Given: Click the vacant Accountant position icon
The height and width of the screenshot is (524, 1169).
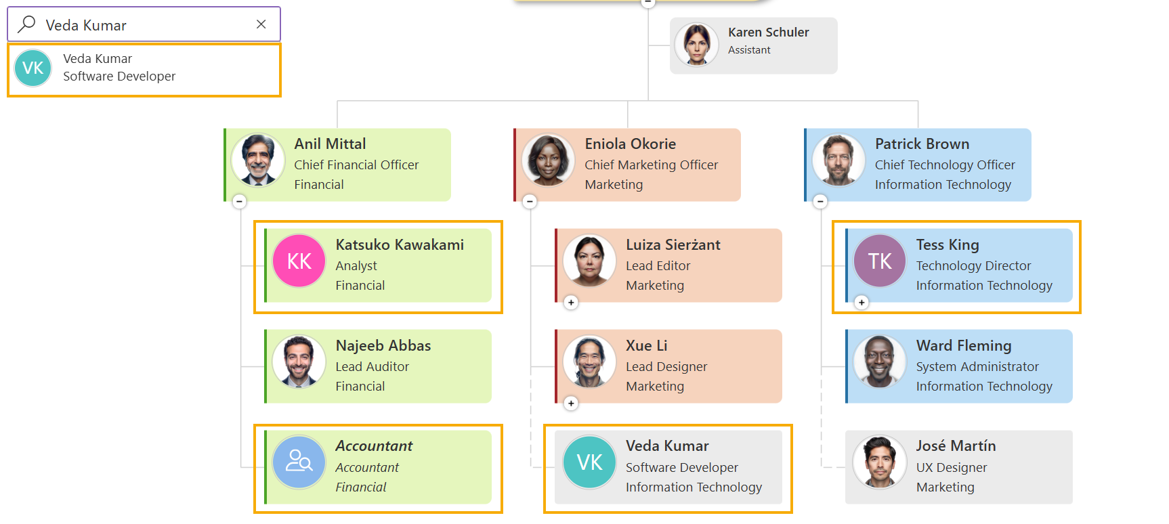Looking at the screenshot, I should pyautogui.click(x=299, y=462).
